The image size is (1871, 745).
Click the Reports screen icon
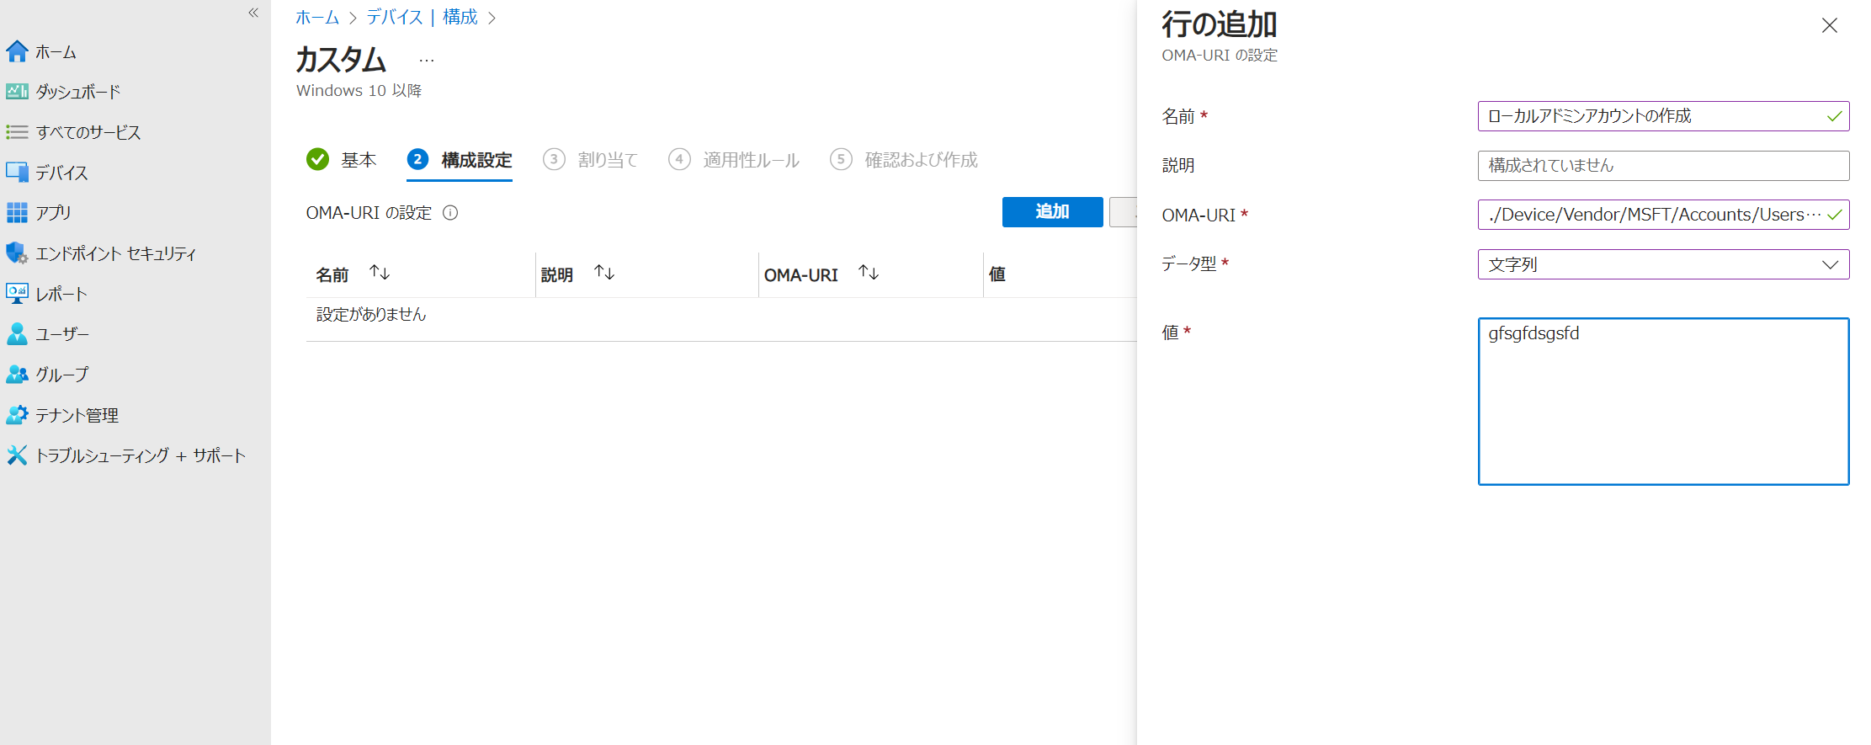pos(17,293)
